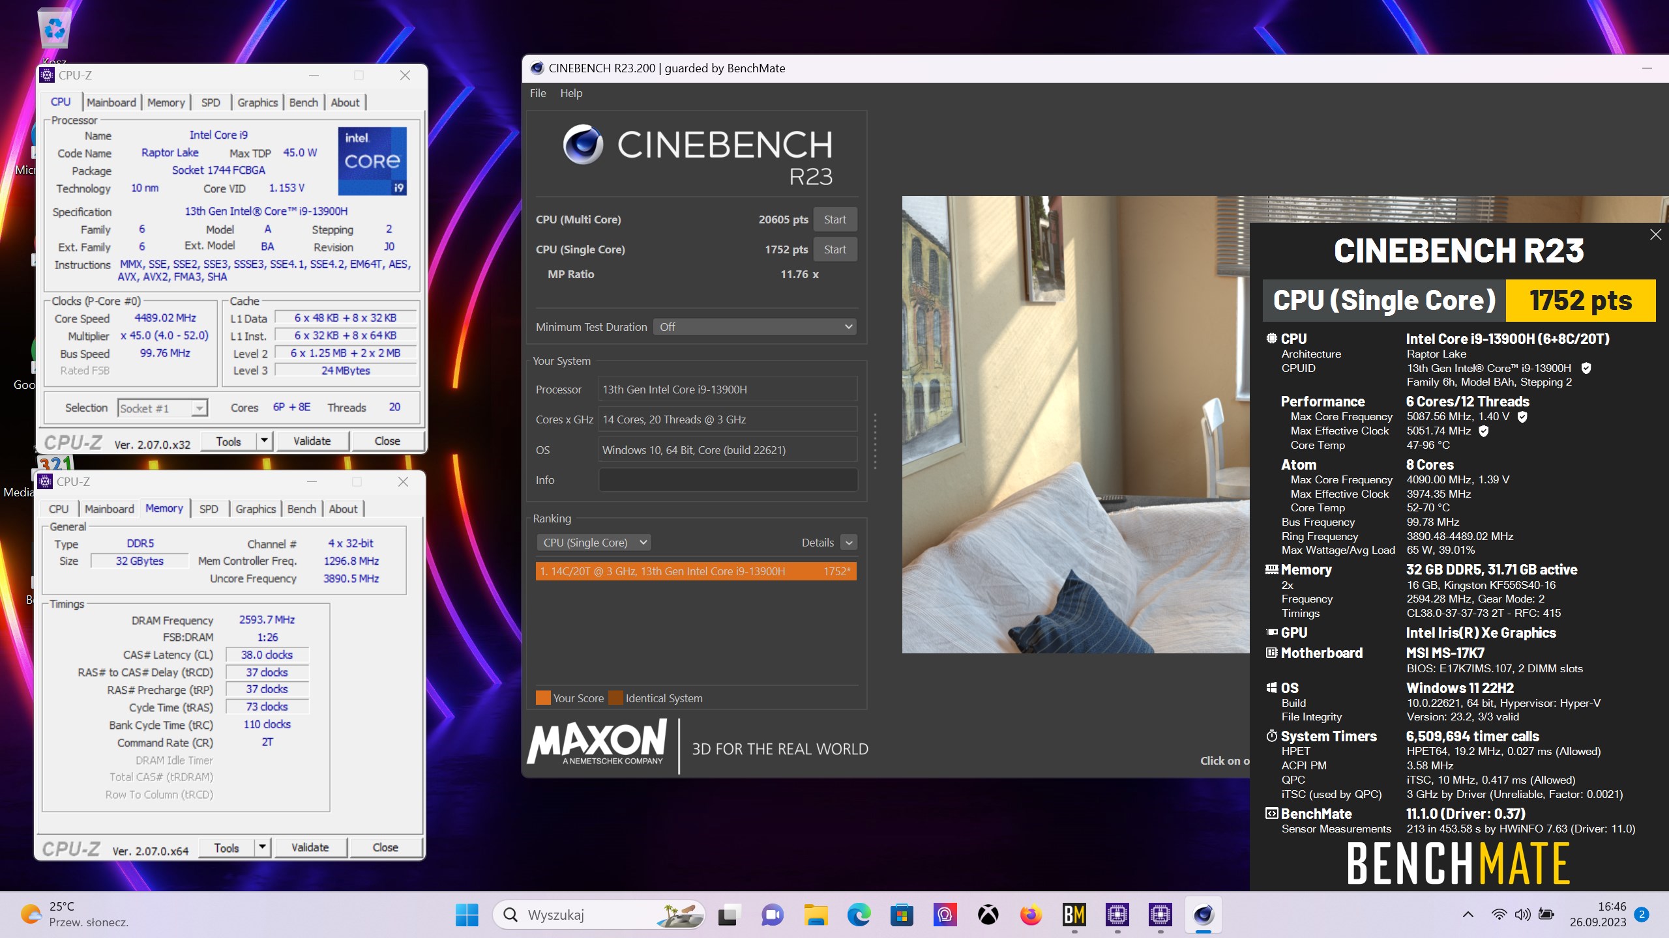Open Graphics tab in top CPU-Z

(258, 102)
